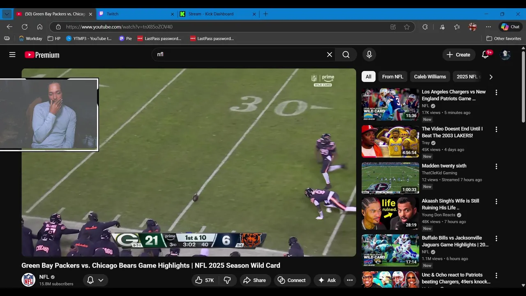This screenshot has width=526, height=296.
Task: Select the From NFL filter chip
Action: point(392,76)
